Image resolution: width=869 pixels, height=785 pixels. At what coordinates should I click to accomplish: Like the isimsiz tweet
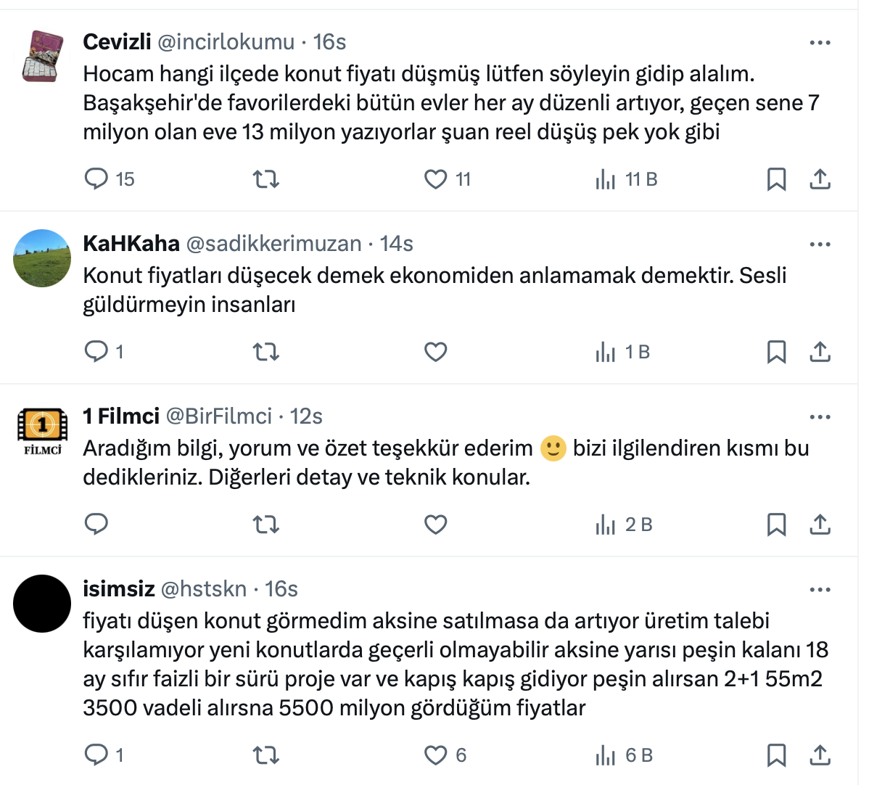435,755
